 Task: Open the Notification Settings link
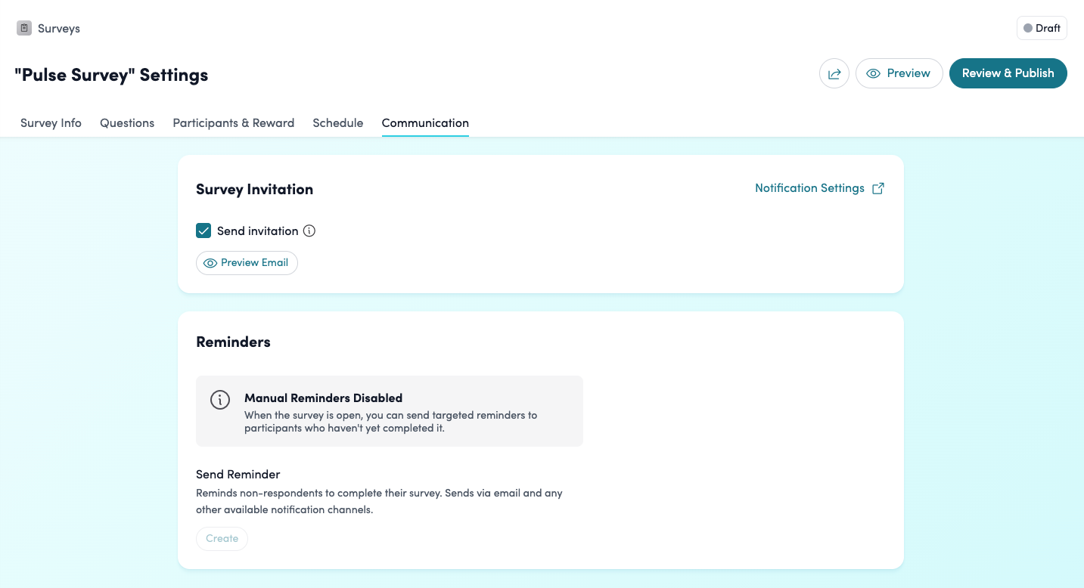point(809,188)
